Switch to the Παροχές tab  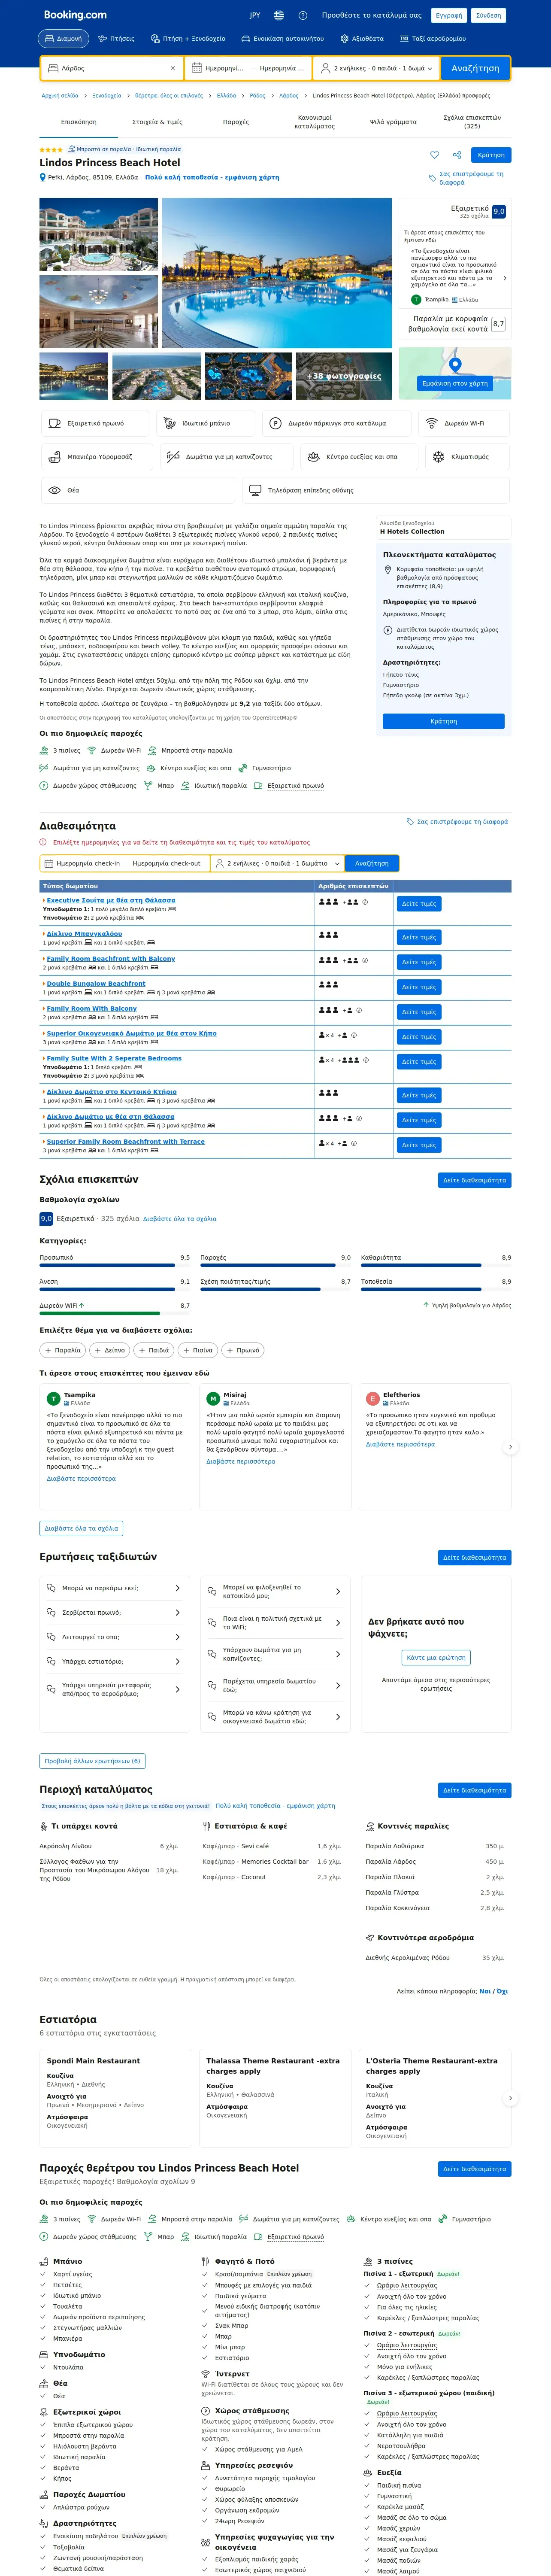coord(236,122)
